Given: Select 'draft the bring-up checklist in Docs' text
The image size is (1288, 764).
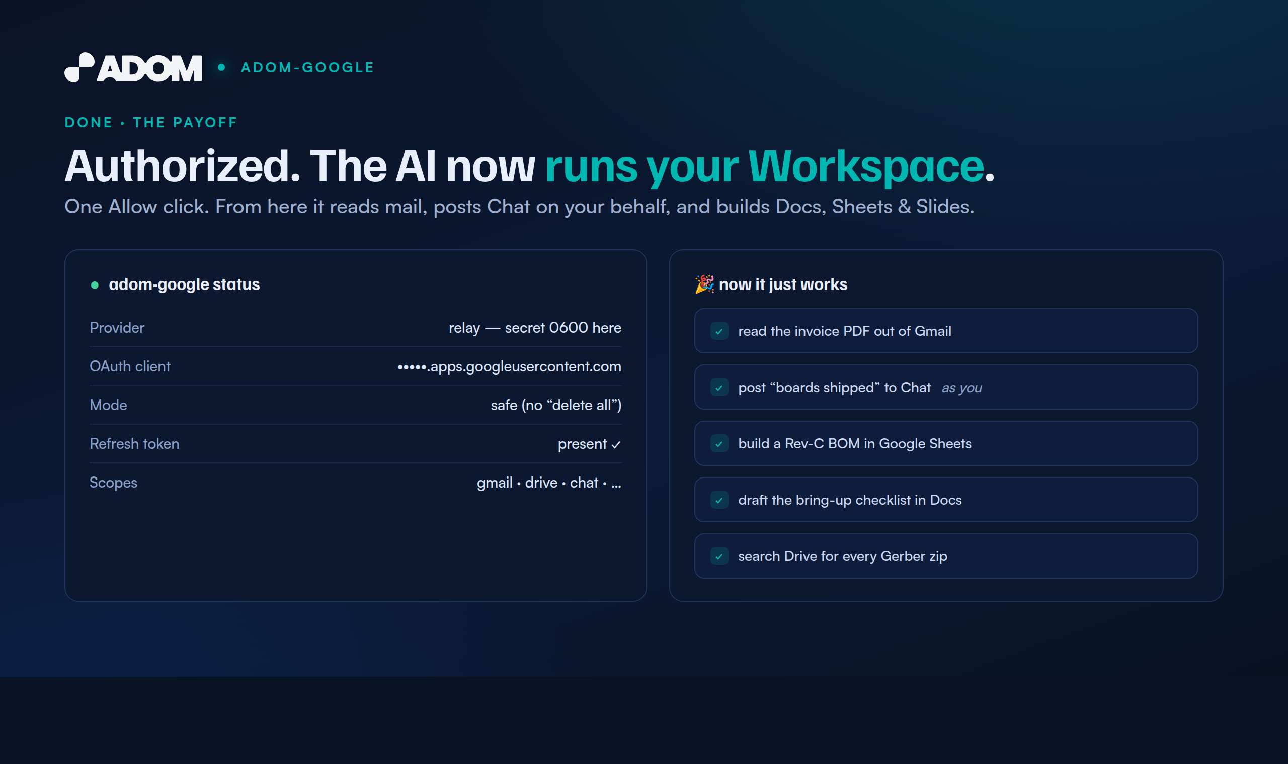Looking at the screenshot, I should pos(850,500).
